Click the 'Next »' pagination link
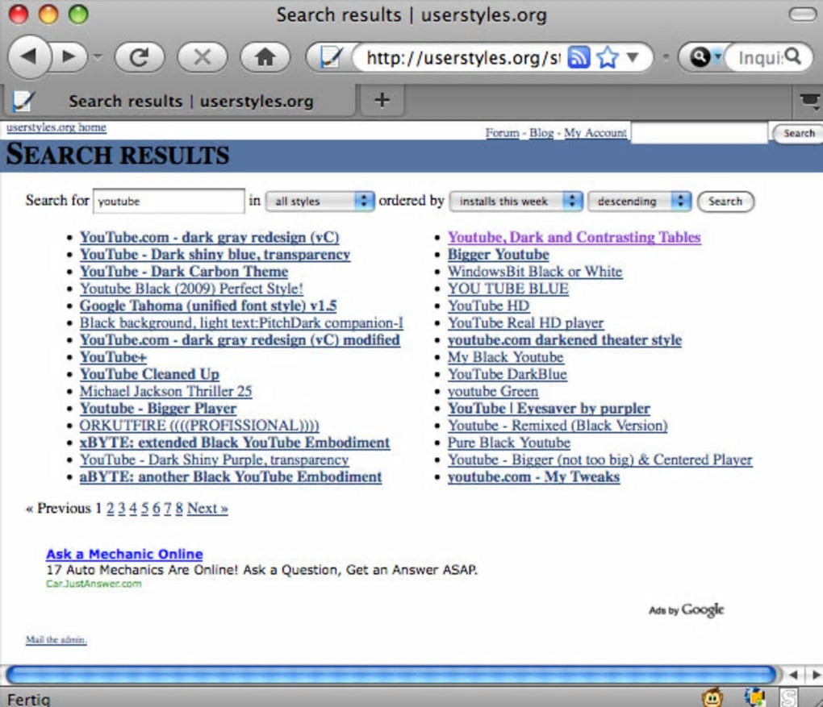The image size is (823, 707). click(x=207, y=508)
